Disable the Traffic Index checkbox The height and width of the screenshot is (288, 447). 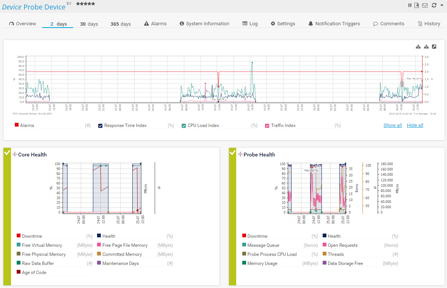pos(267,125)
